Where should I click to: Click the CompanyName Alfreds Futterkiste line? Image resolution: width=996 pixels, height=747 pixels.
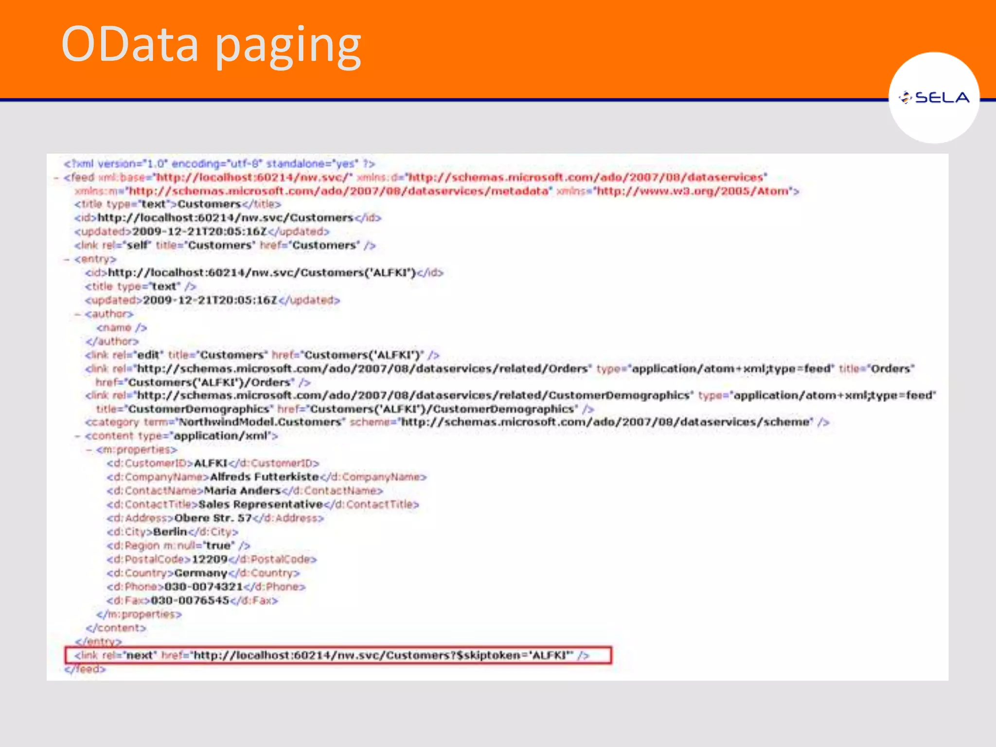click(267, 477)
